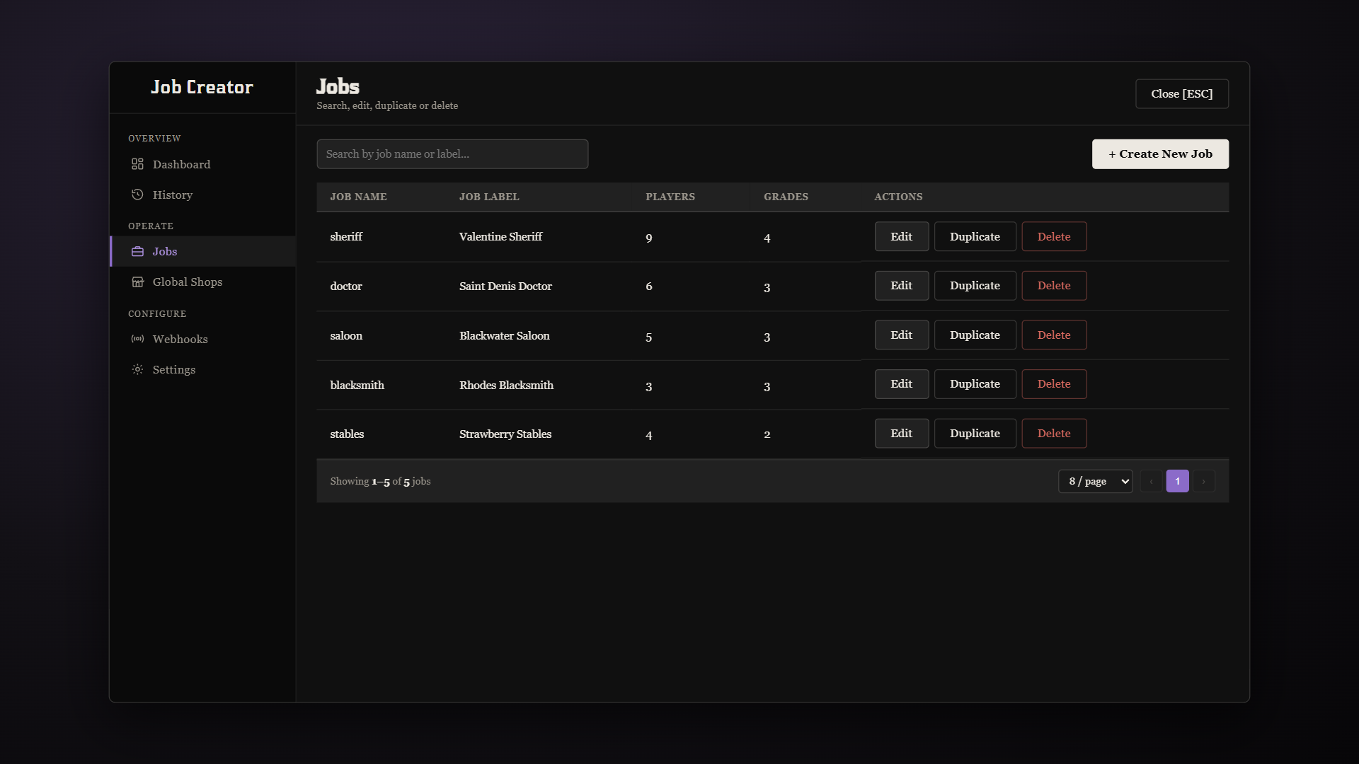Open the Settings gear icon
The image size is (1359, 764).
point(137,370)
